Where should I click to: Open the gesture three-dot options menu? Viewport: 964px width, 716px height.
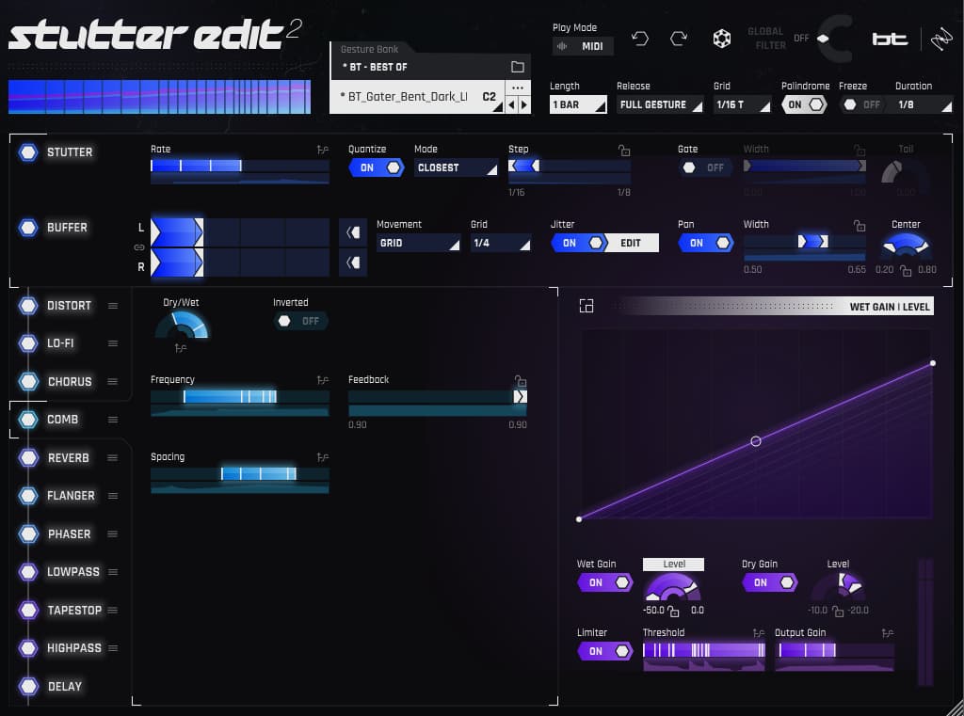pyautogui.click(x=518, y=88)
